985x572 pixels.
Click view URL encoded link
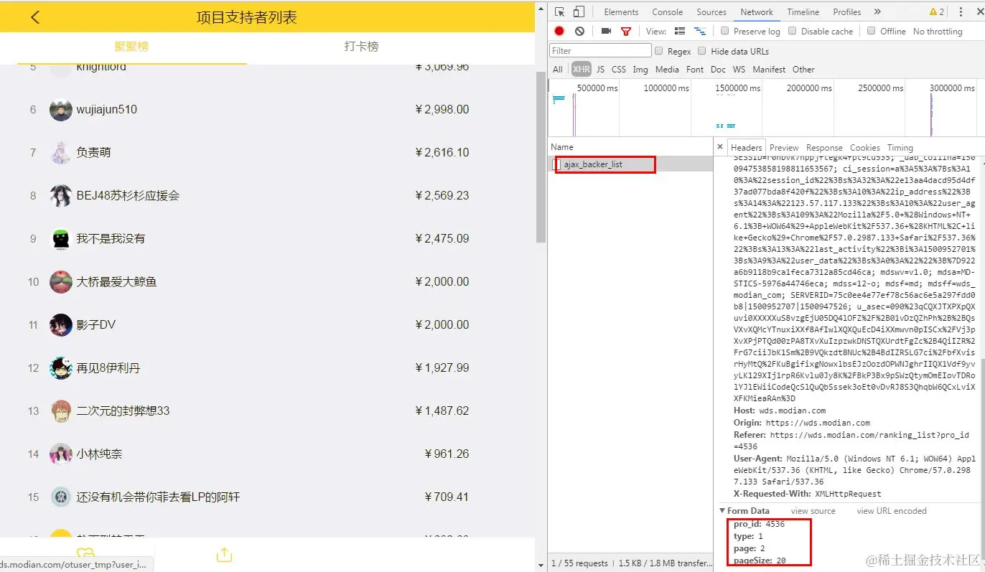(892, 511)
